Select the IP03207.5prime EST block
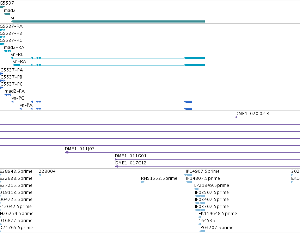 (202, 231)
